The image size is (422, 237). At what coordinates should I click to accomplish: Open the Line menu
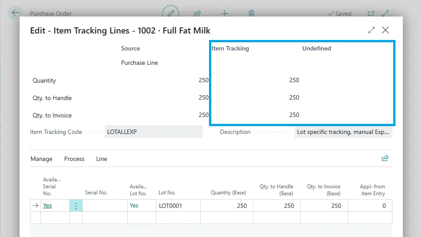pos(102,159)
